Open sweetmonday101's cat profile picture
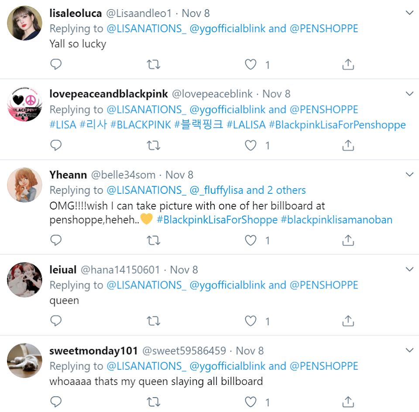 click(24, 360)
